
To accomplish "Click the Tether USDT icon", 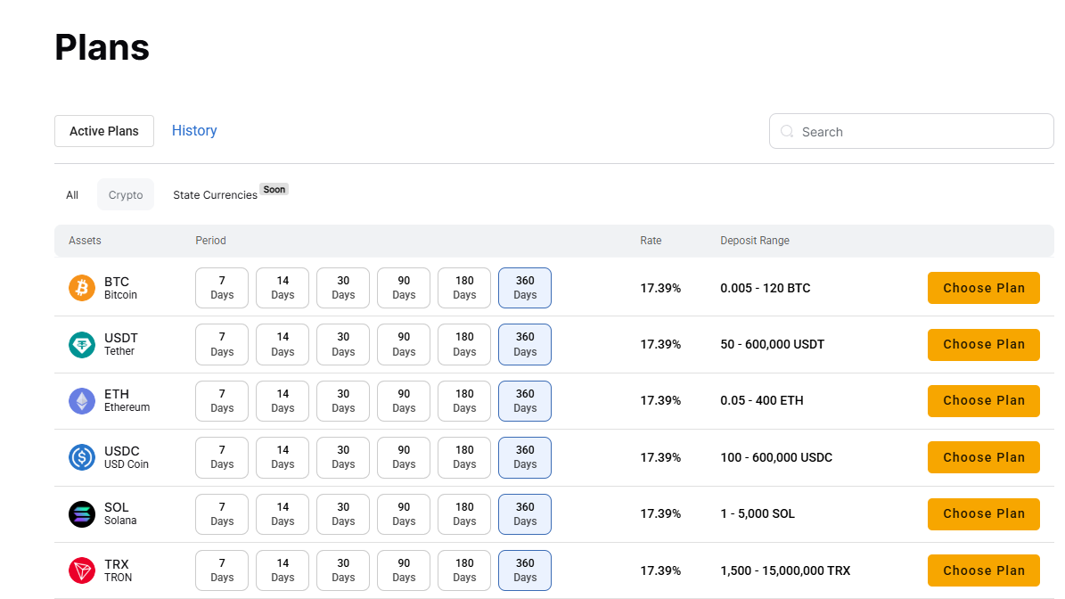I will click(x=82, y=344).
